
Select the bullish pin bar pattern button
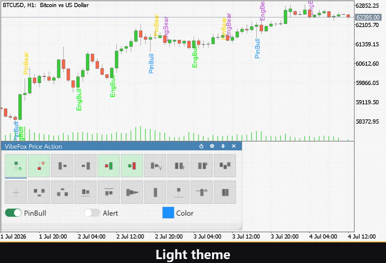(16, 165)
